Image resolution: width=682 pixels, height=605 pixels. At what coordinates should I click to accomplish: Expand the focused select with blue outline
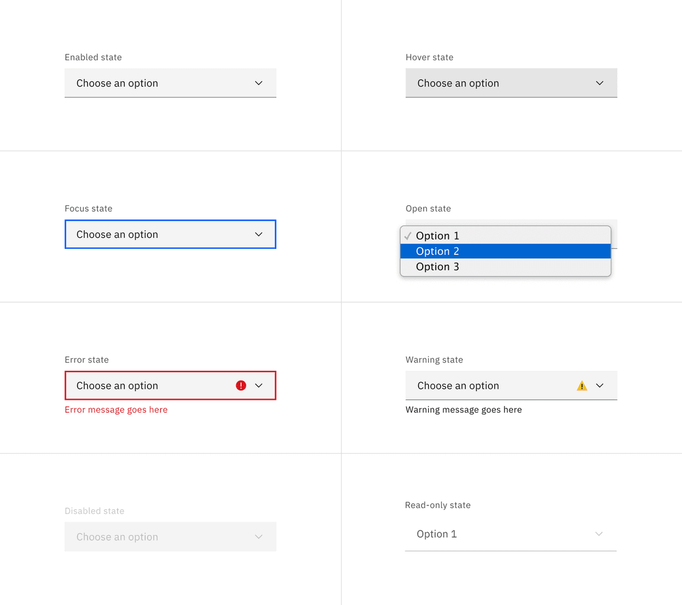tap(154, 235)
